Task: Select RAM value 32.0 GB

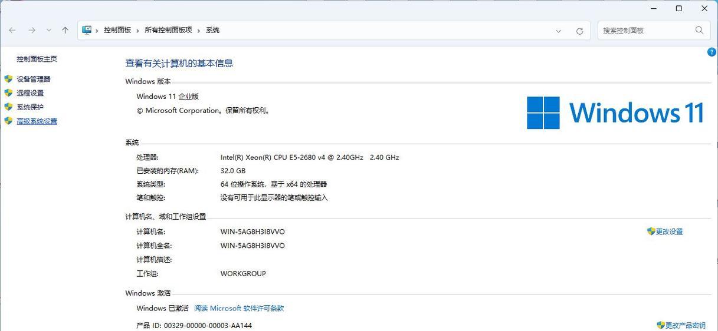Action: point(233,171)
